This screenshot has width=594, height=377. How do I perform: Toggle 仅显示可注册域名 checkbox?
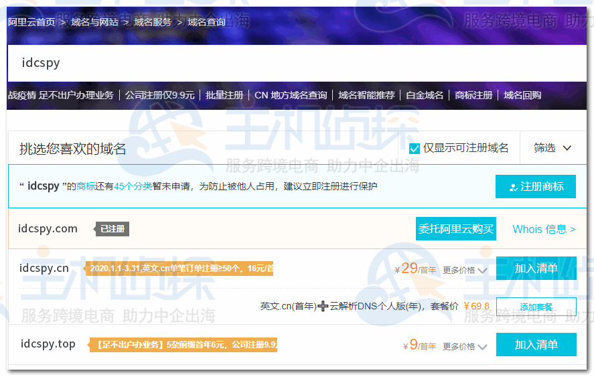tap(415, 149)
